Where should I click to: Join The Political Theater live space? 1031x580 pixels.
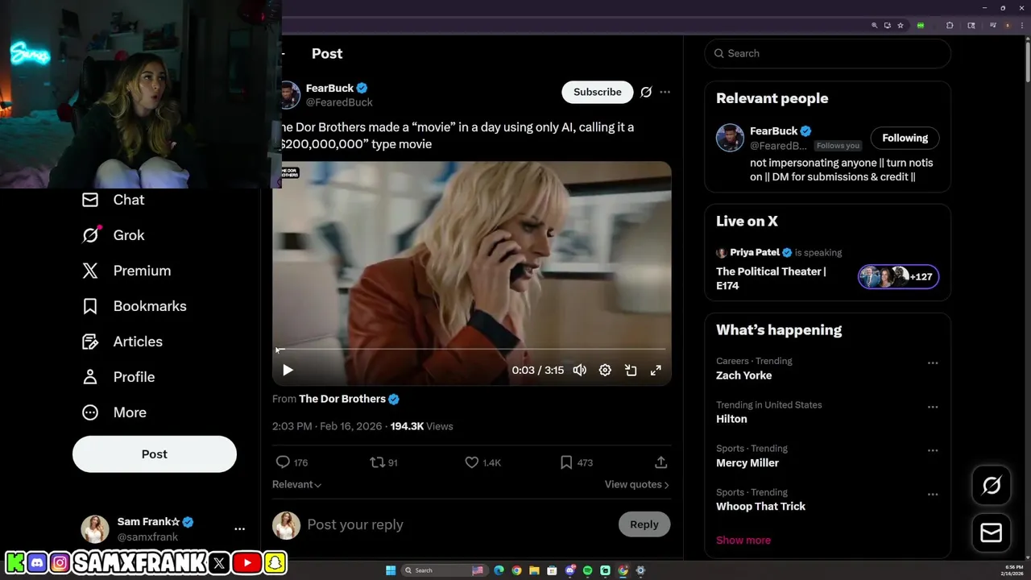[771, 278]
